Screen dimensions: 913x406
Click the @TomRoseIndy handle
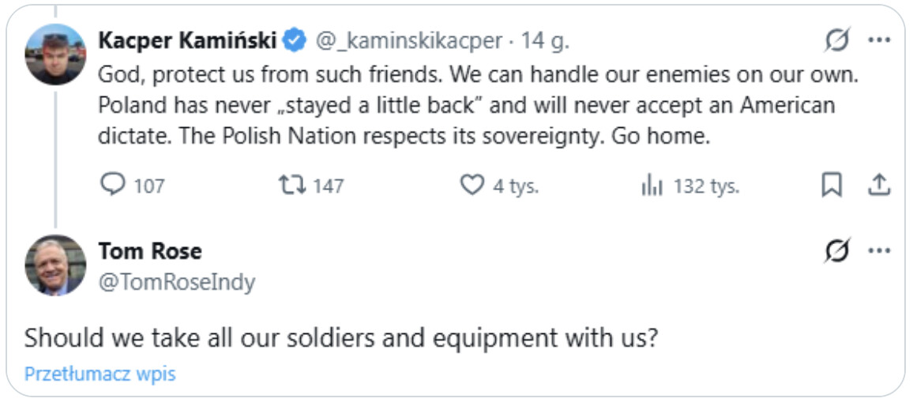[x=176, y=282]
